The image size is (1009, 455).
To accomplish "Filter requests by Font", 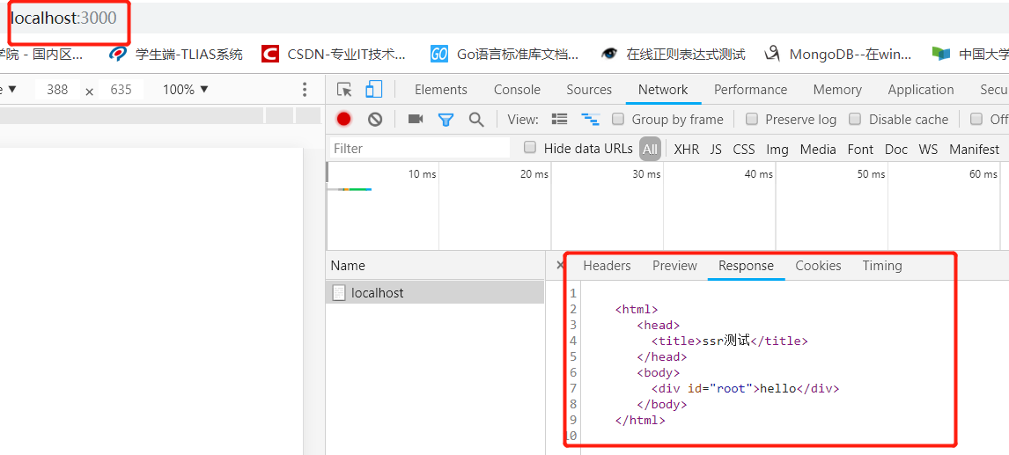I will [860, 150].
